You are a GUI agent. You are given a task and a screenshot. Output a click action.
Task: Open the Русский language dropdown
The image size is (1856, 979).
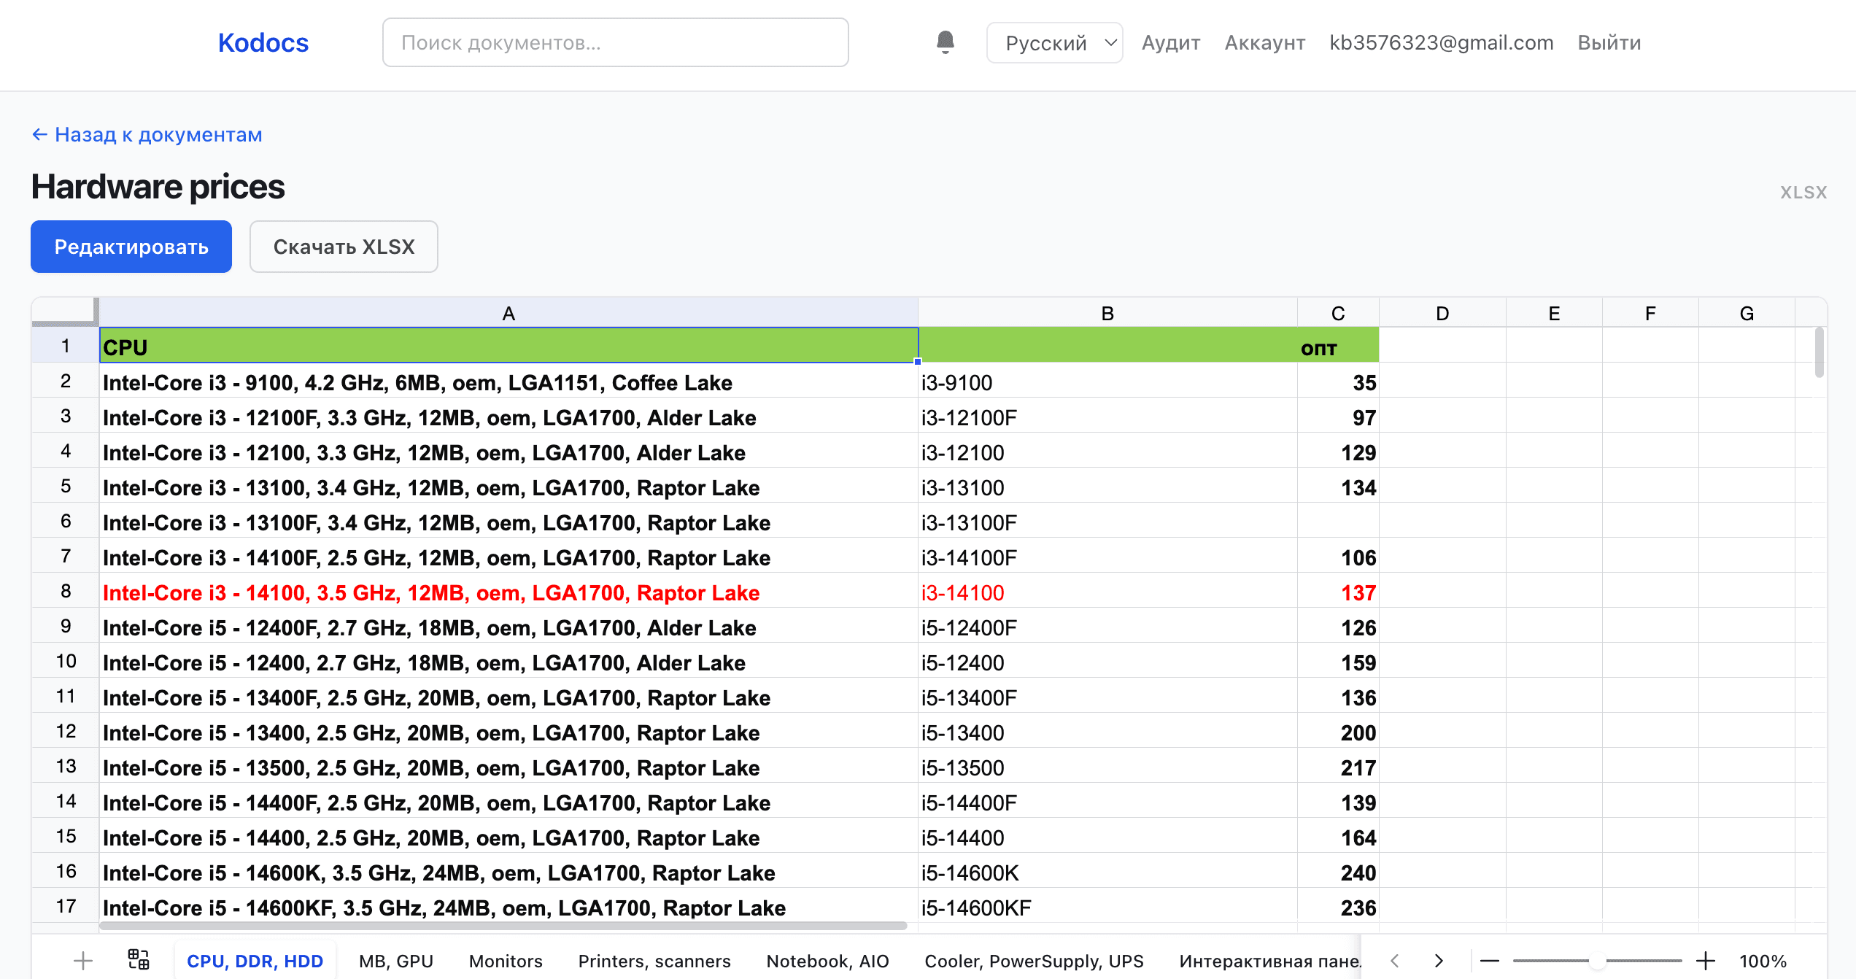point(1054,43)
